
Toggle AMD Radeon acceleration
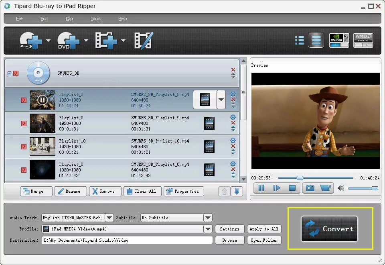[363, 40]
